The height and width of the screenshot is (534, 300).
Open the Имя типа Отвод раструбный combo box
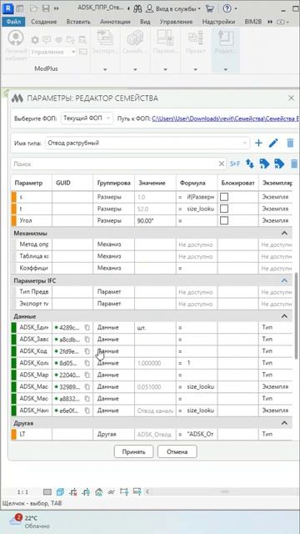pyautogui.click(x=147, y=143)
